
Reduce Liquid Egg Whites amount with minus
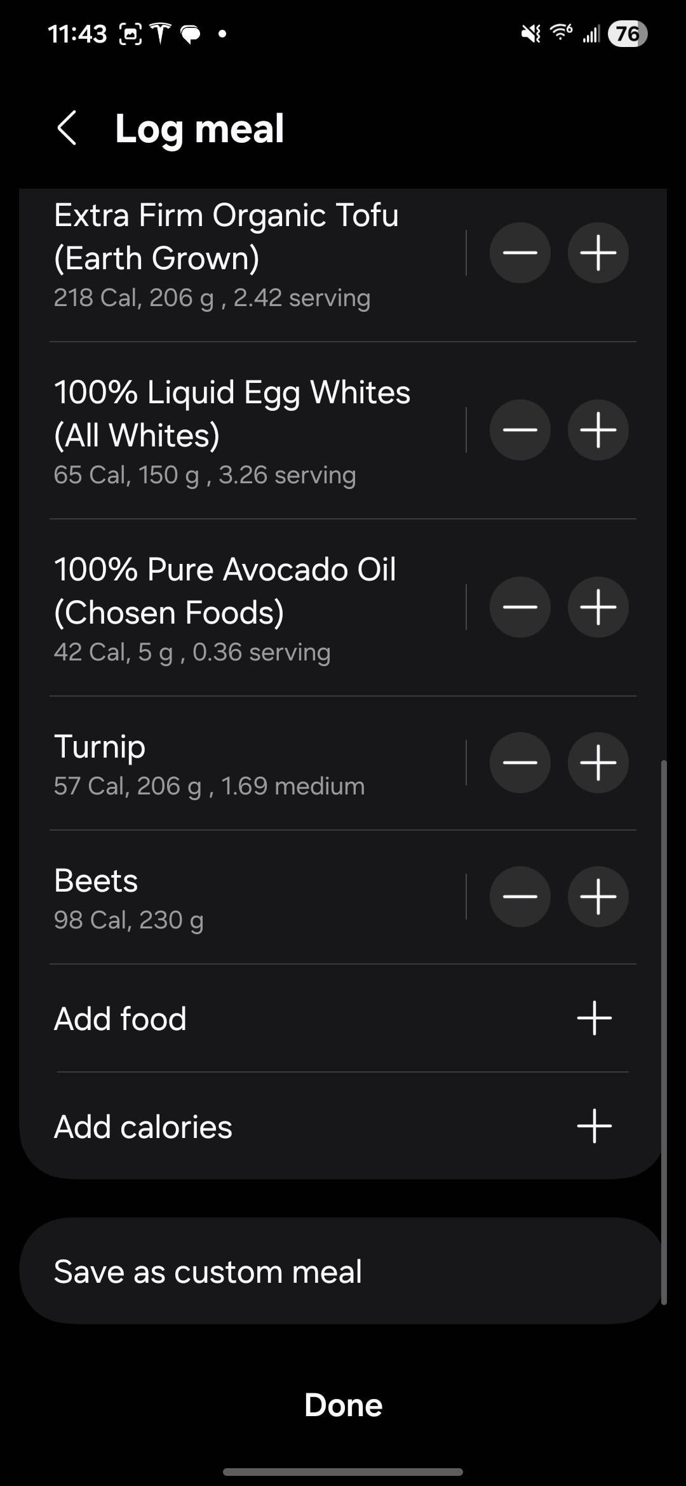520,430
